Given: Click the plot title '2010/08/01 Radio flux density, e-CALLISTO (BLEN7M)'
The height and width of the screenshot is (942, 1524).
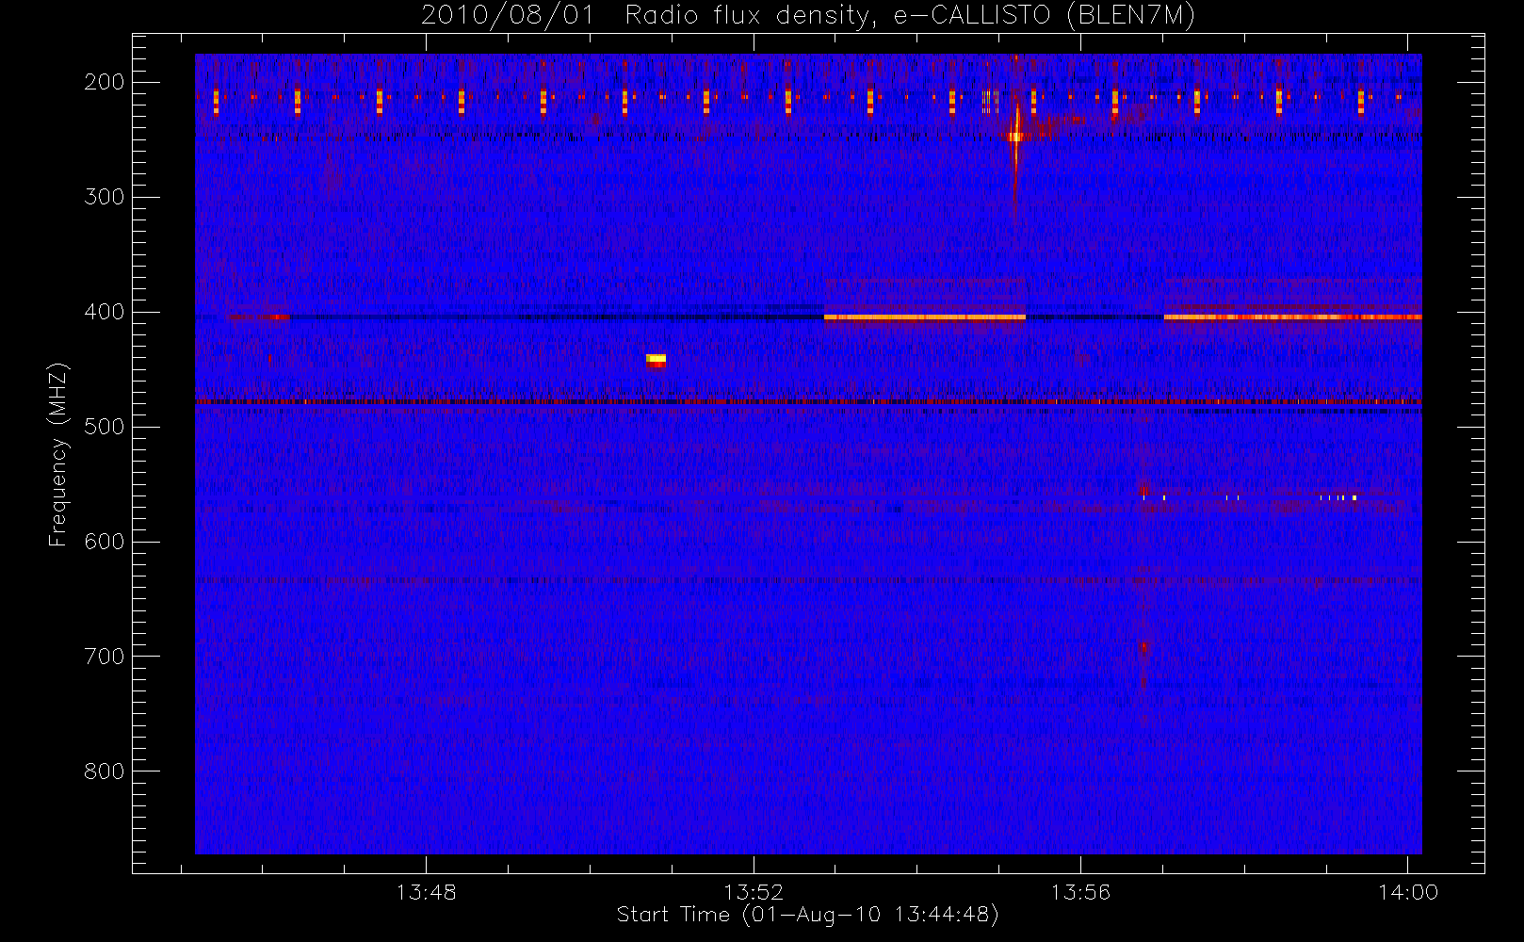Looking at the screenshot, I should (x=808, y=16).
